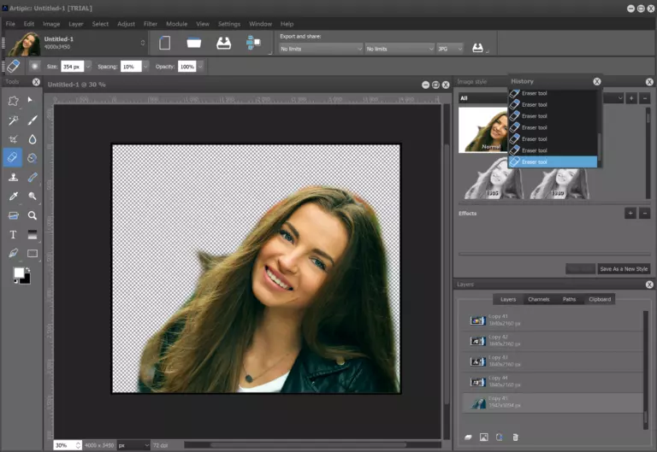Image resolution: width=657 pixels, height=452 pixels.
Task: Switch to the Channels tab
Action: [538, 299]
